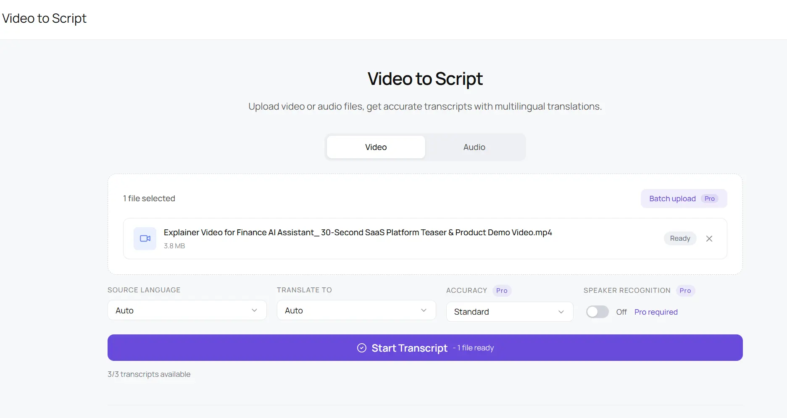Image resolution: width=787 pixels, height=418 pixels.
Task: Click the video camera file icon
Action: click(x=145, y=238)
